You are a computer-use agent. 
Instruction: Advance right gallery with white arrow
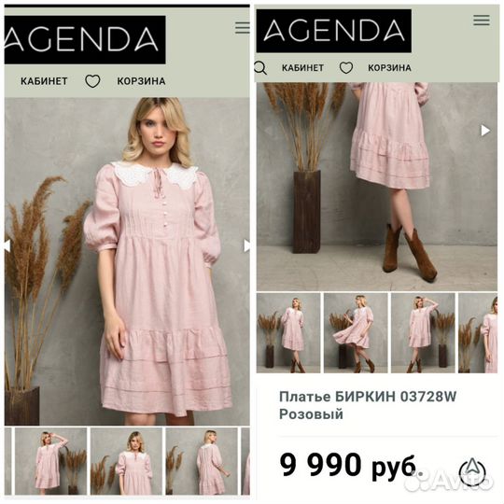pyautogui.click(x=485, y=131)
